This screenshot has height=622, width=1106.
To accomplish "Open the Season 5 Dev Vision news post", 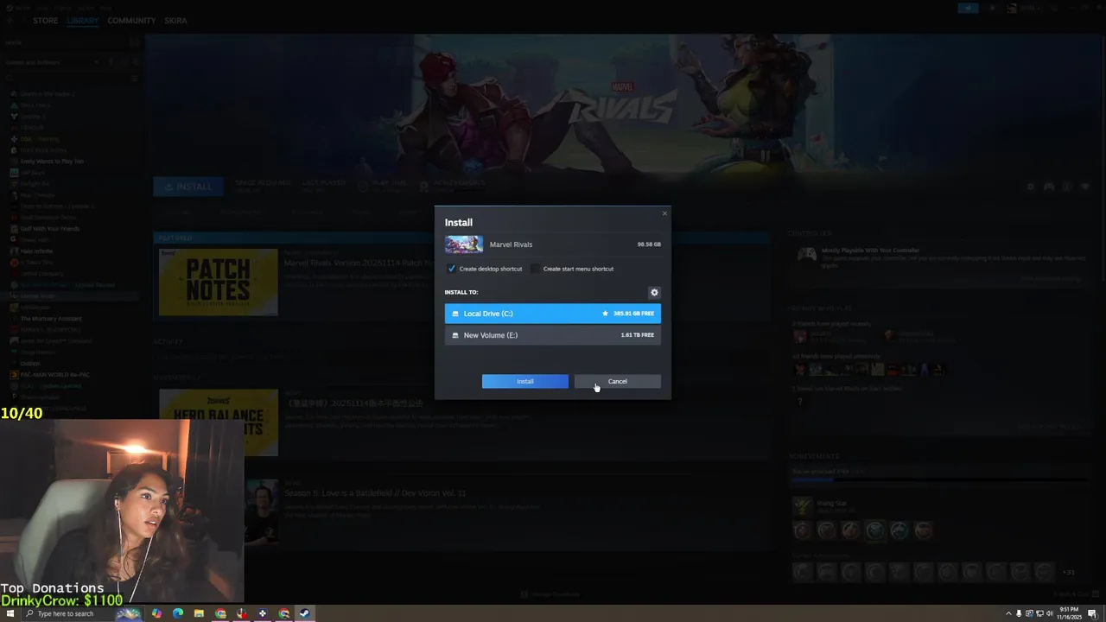I will [x=375, y=493].
